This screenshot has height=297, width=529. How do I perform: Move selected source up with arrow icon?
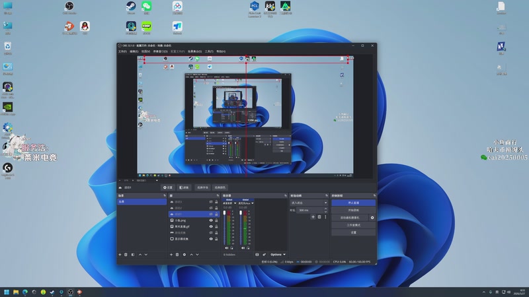193,254
